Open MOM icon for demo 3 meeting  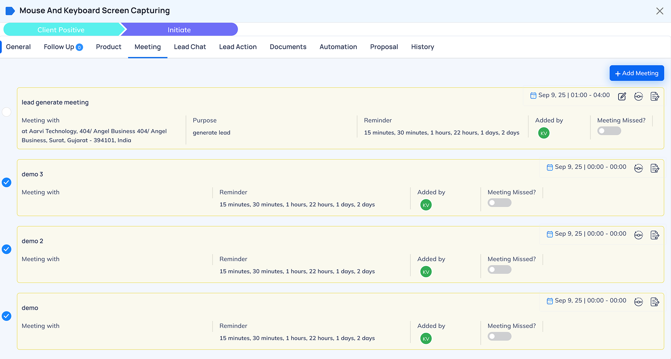[638, 168]
